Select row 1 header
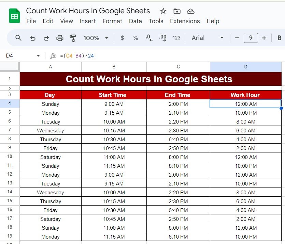 10,79
